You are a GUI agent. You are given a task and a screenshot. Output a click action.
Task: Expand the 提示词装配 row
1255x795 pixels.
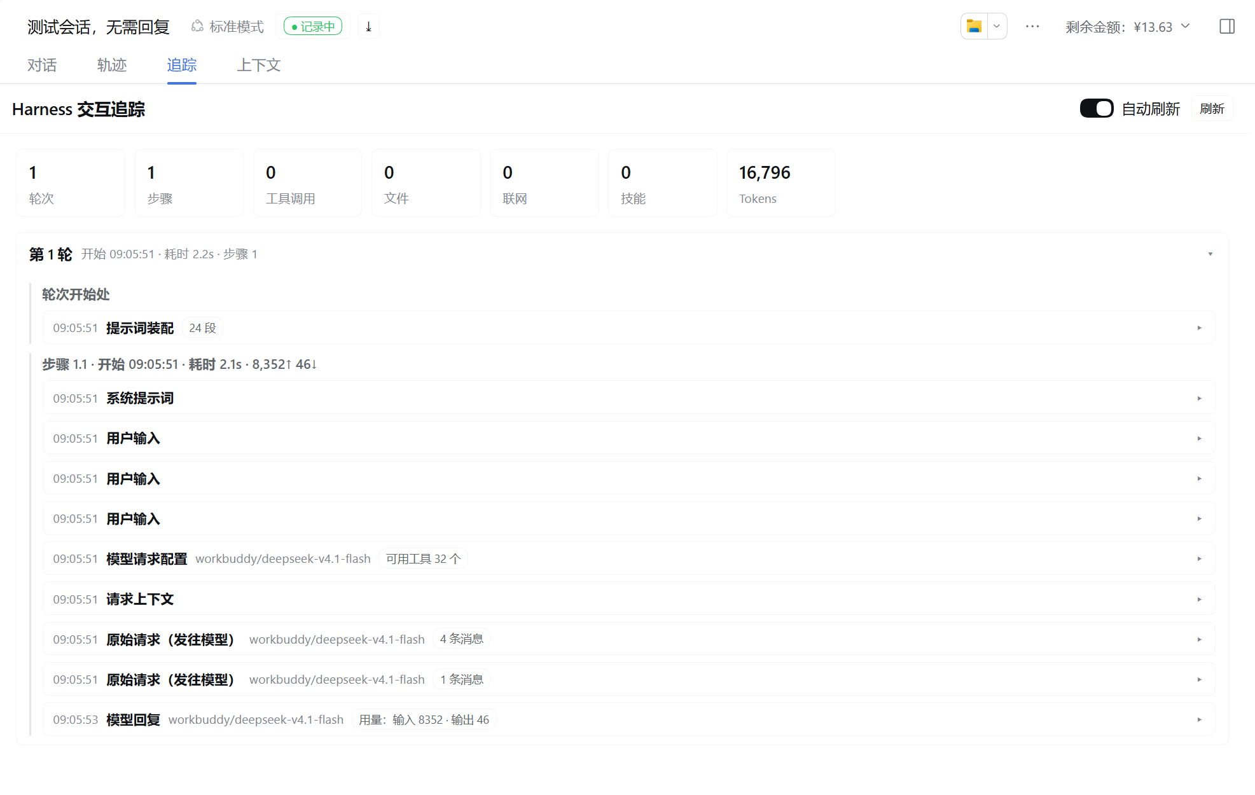pyautogui.click(x=628, y=328)
